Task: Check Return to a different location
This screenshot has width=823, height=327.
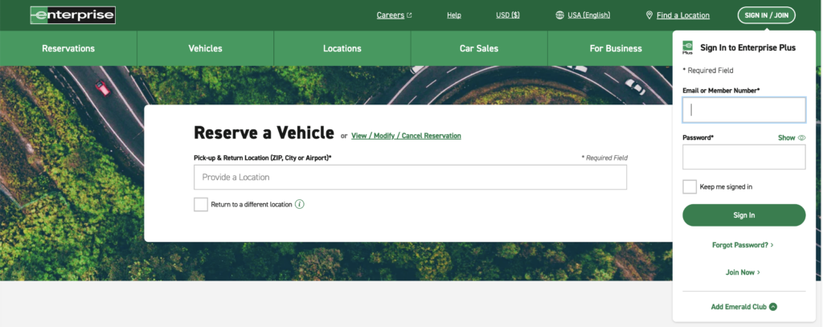Action: tap(201, 204)
